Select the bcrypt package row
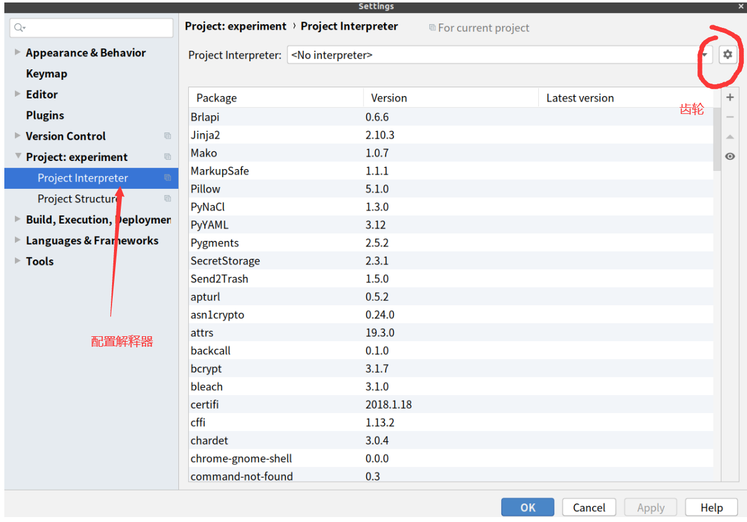The width and height of the screenshot is (747, 522). click(451, 368)
